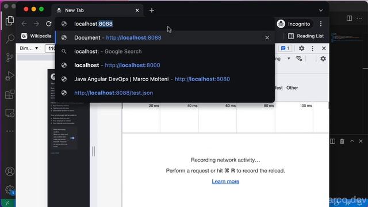Open DevTools settings gear

tap(301, 48)
